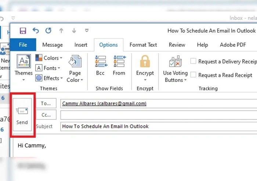Click New Items in background Outlook window

(x=5, y=57)
